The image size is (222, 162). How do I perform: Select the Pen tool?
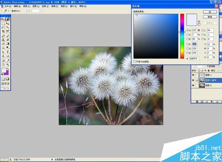click(x=3, y=56)
